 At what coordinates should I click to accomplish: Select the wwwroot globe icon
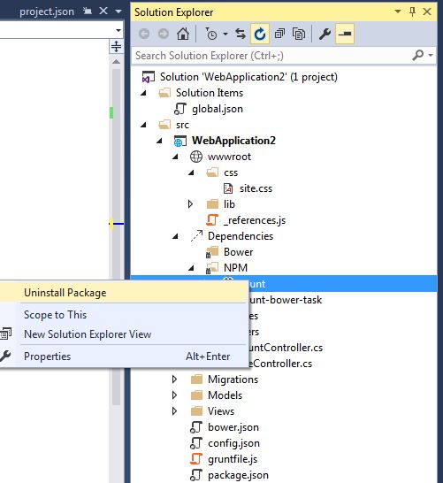point(195,157)
